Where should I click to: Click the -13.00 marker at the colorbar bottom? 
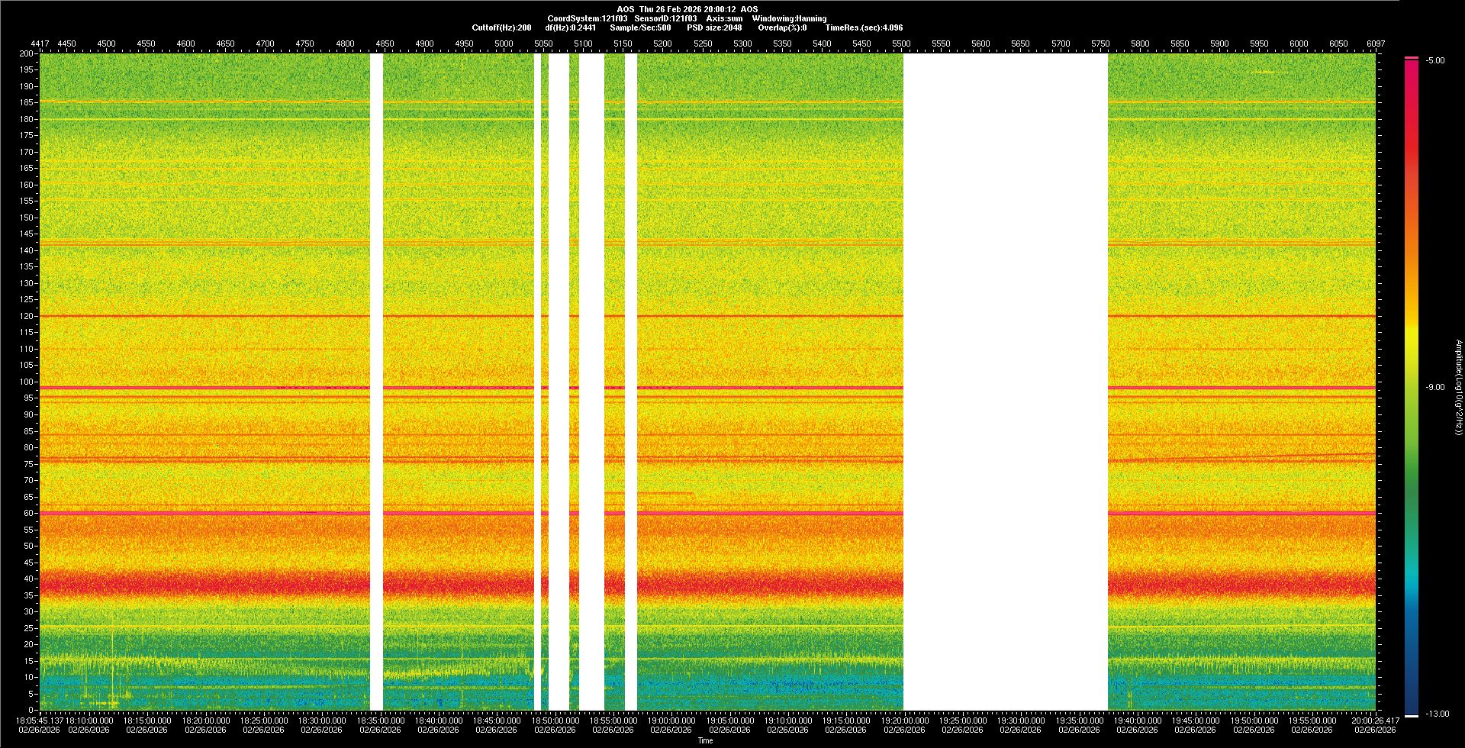[1437, 714]
